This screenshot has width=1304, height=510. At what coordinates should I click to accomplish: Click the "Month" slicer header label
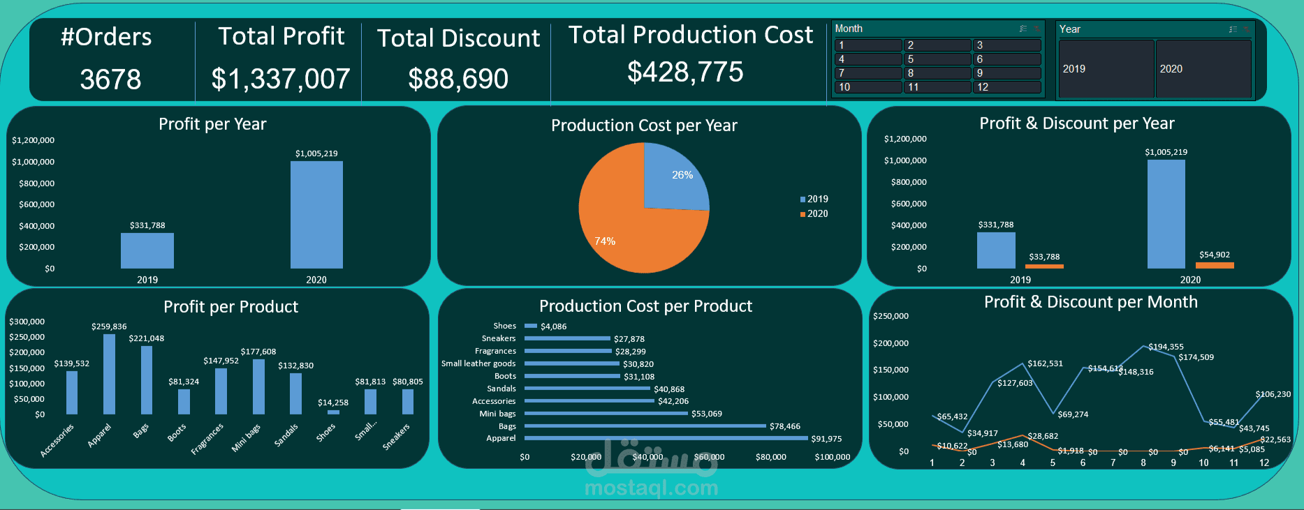pyautogui.click(x=849, y=29)
